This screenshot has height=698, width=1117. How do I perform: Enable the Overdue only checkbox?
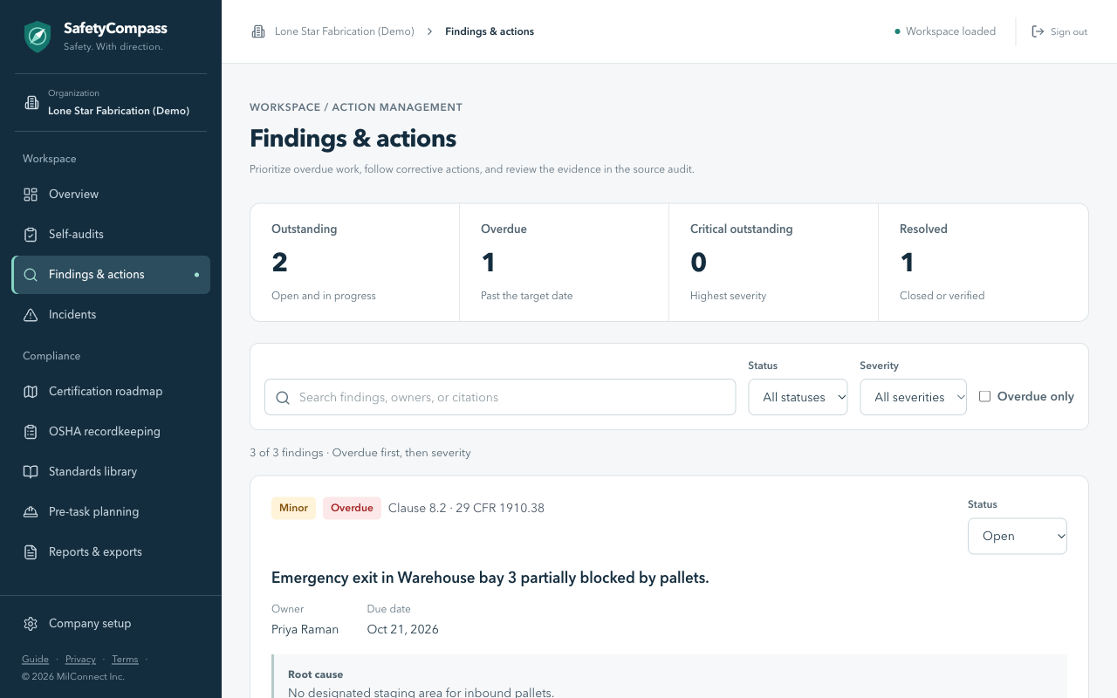(984, 396)
